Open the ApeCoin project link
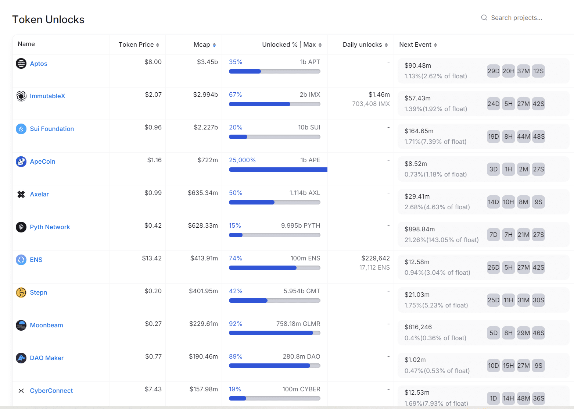574x409 pixels. [x=43, y=161]
